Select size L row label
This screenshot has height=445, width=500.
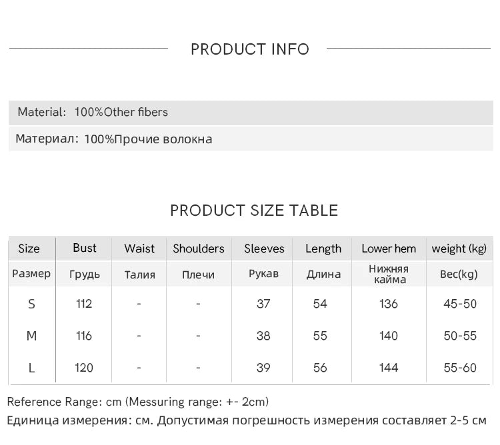(31, 368)
